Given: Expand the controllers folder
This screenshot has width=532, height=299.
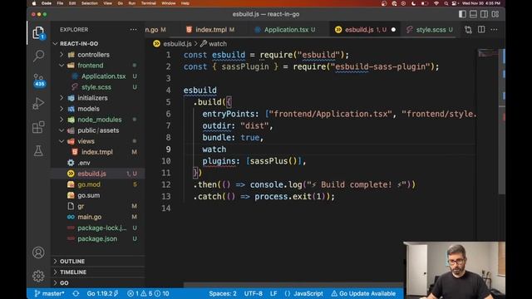Looking at the screenshot, I should tap(93, 55).
